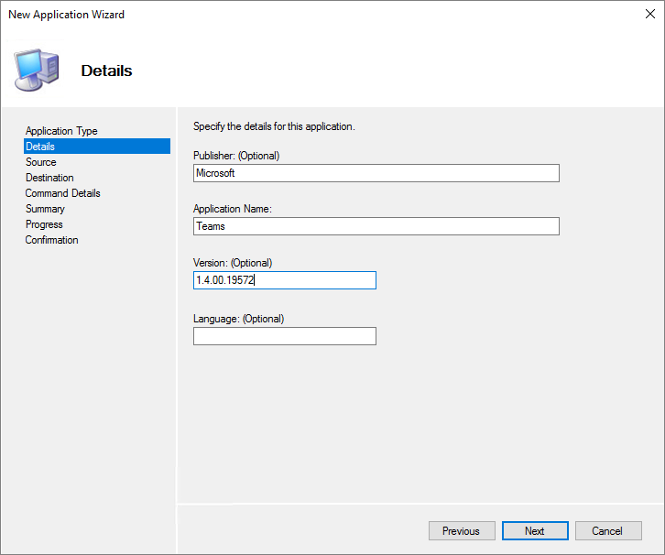The width and height of the screenshot is (665, 555).
Task: Focus the Application Name field with Teams
Action: pyautogui.click(x=376, y=226)
